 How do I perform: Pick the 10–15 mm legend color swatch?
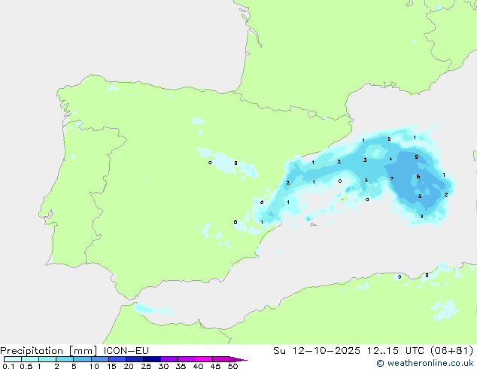99,359
